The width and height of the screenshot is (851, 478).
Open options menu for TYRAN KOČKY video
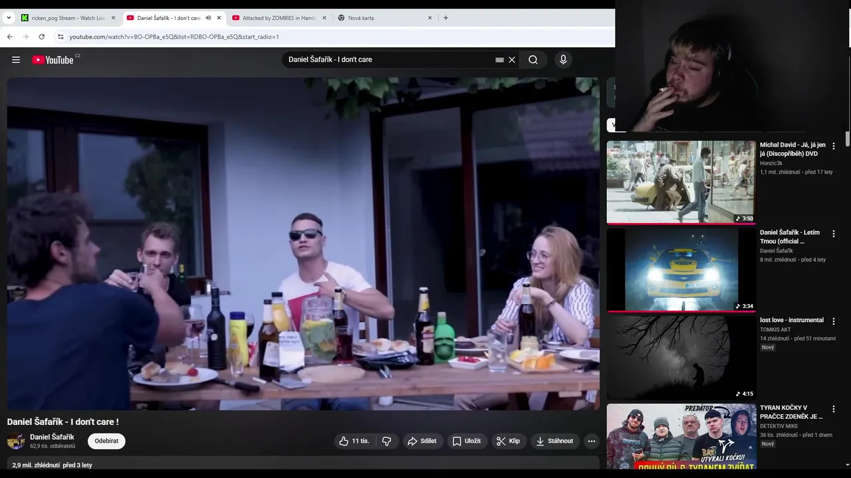click(834, 409)
